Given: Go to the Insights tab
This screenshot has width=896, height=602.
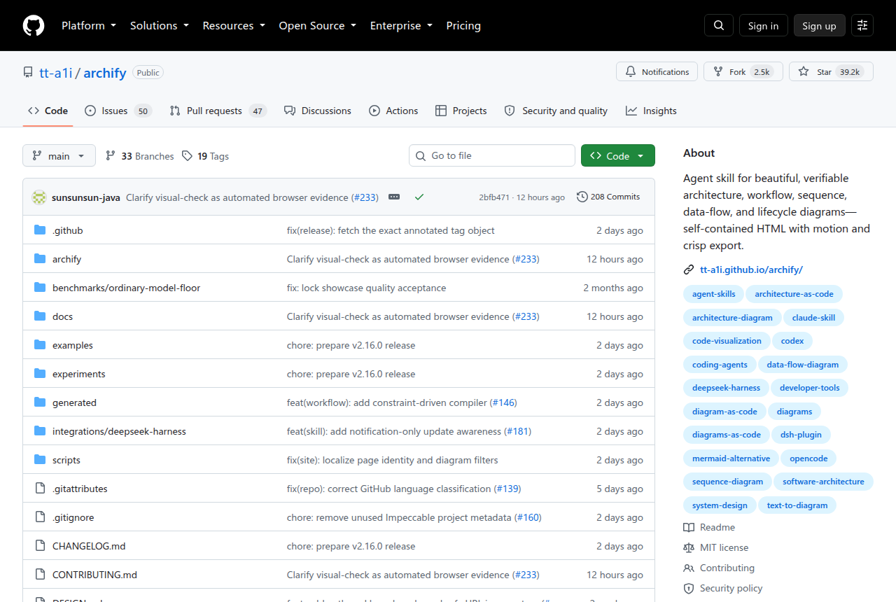Looking at the screenshot, I should coord(651,111).
